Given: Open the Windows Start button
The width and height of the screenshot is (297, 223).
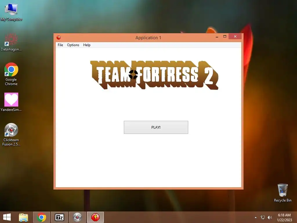Looking at the screenshot, I should [7, 217].
